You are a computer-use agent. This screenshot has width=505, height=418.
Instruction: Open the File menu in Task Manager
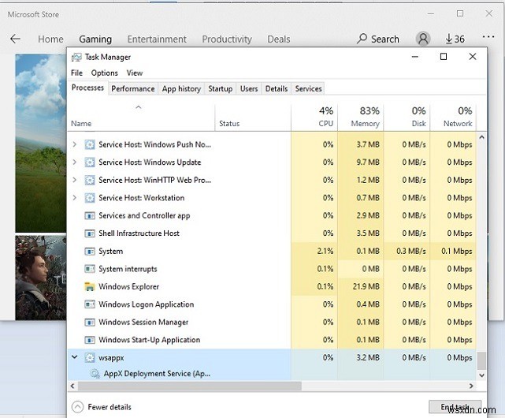(76, 73)
